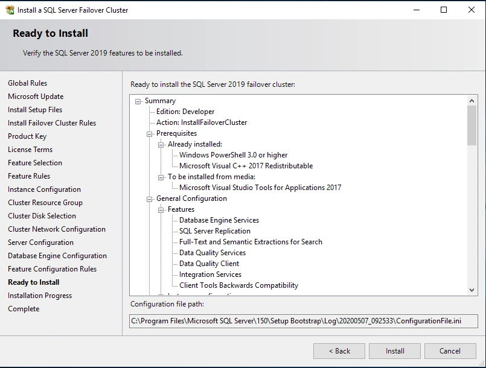The width and height of the screenshot is (486, 368).
Task: Cancel the failover cluster installation
Action: pyautogui.click(x=450, y=351)
